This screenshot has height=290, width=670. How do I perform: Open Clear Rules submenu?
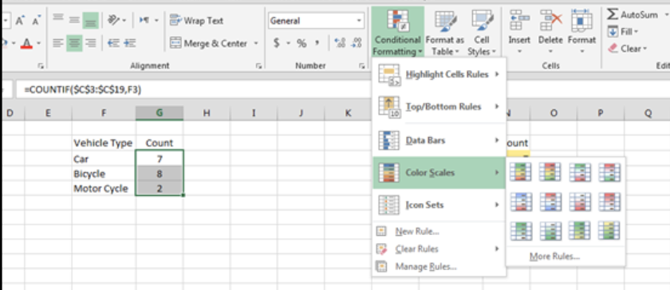439,249
